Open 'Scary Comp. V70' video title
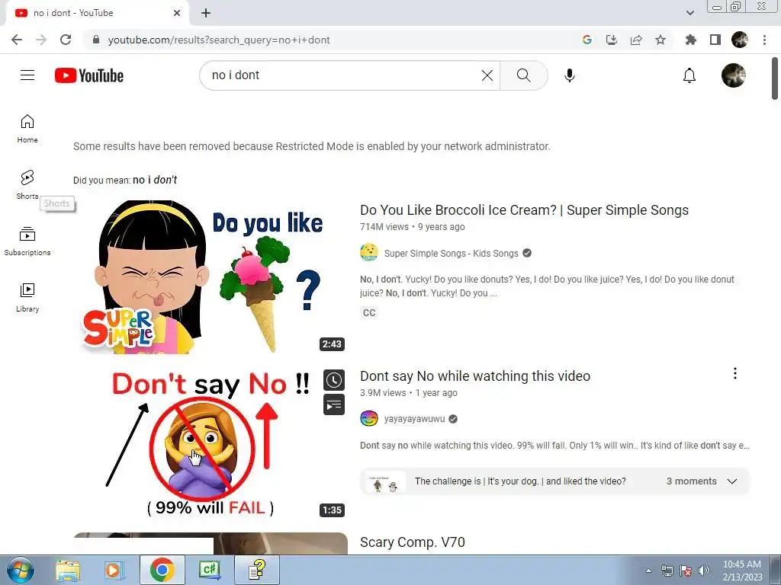781x585 pixels. click(x=413, y=542)
